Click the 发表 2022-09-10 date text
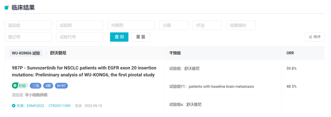The height and width of the screenshot is (117, 331). coord(88,105)
